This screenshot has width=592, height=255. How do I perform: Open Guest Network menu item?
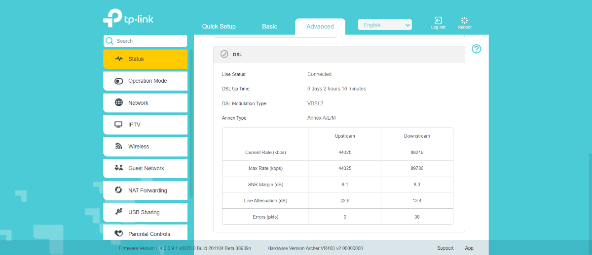coord(146,168)
